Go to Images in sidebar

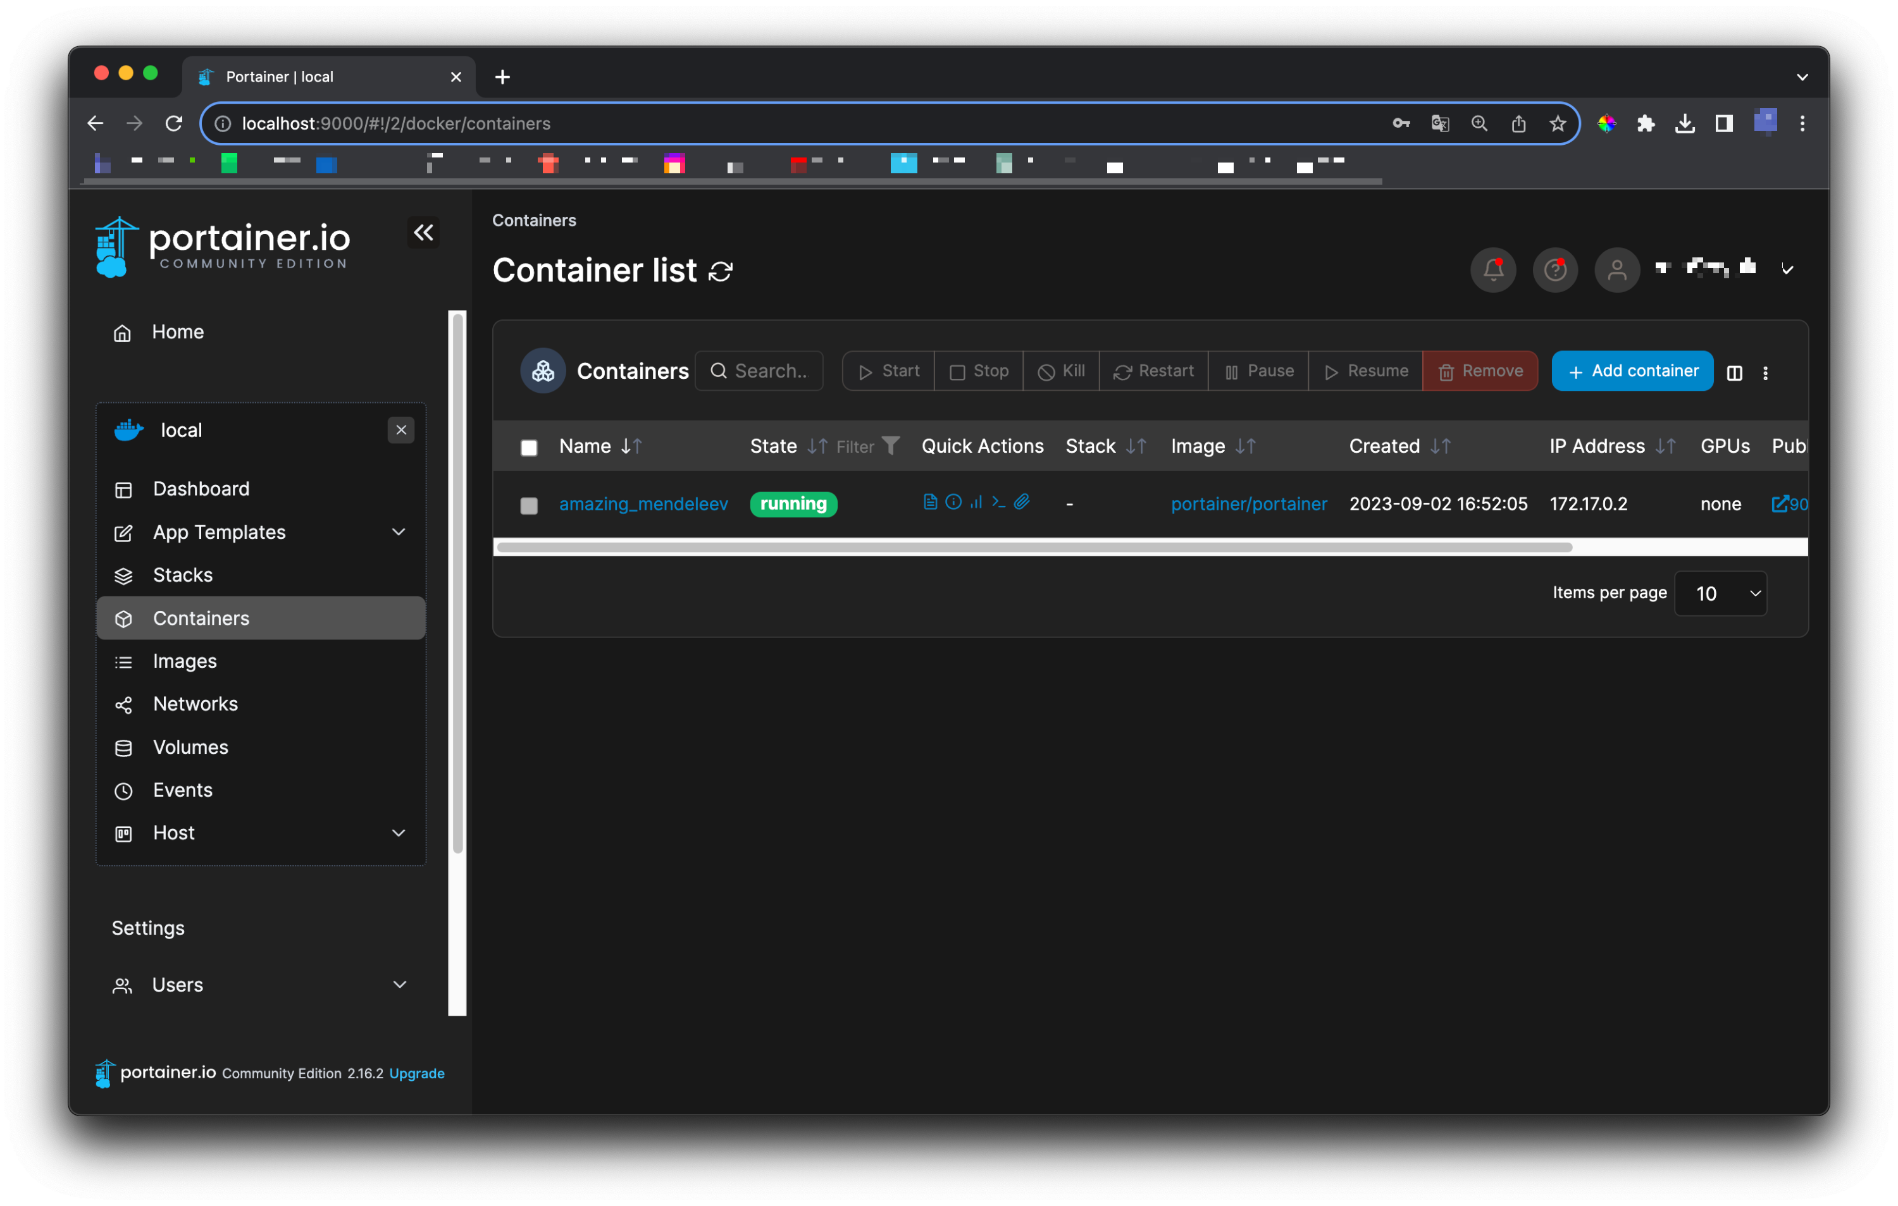coord(185,661)
